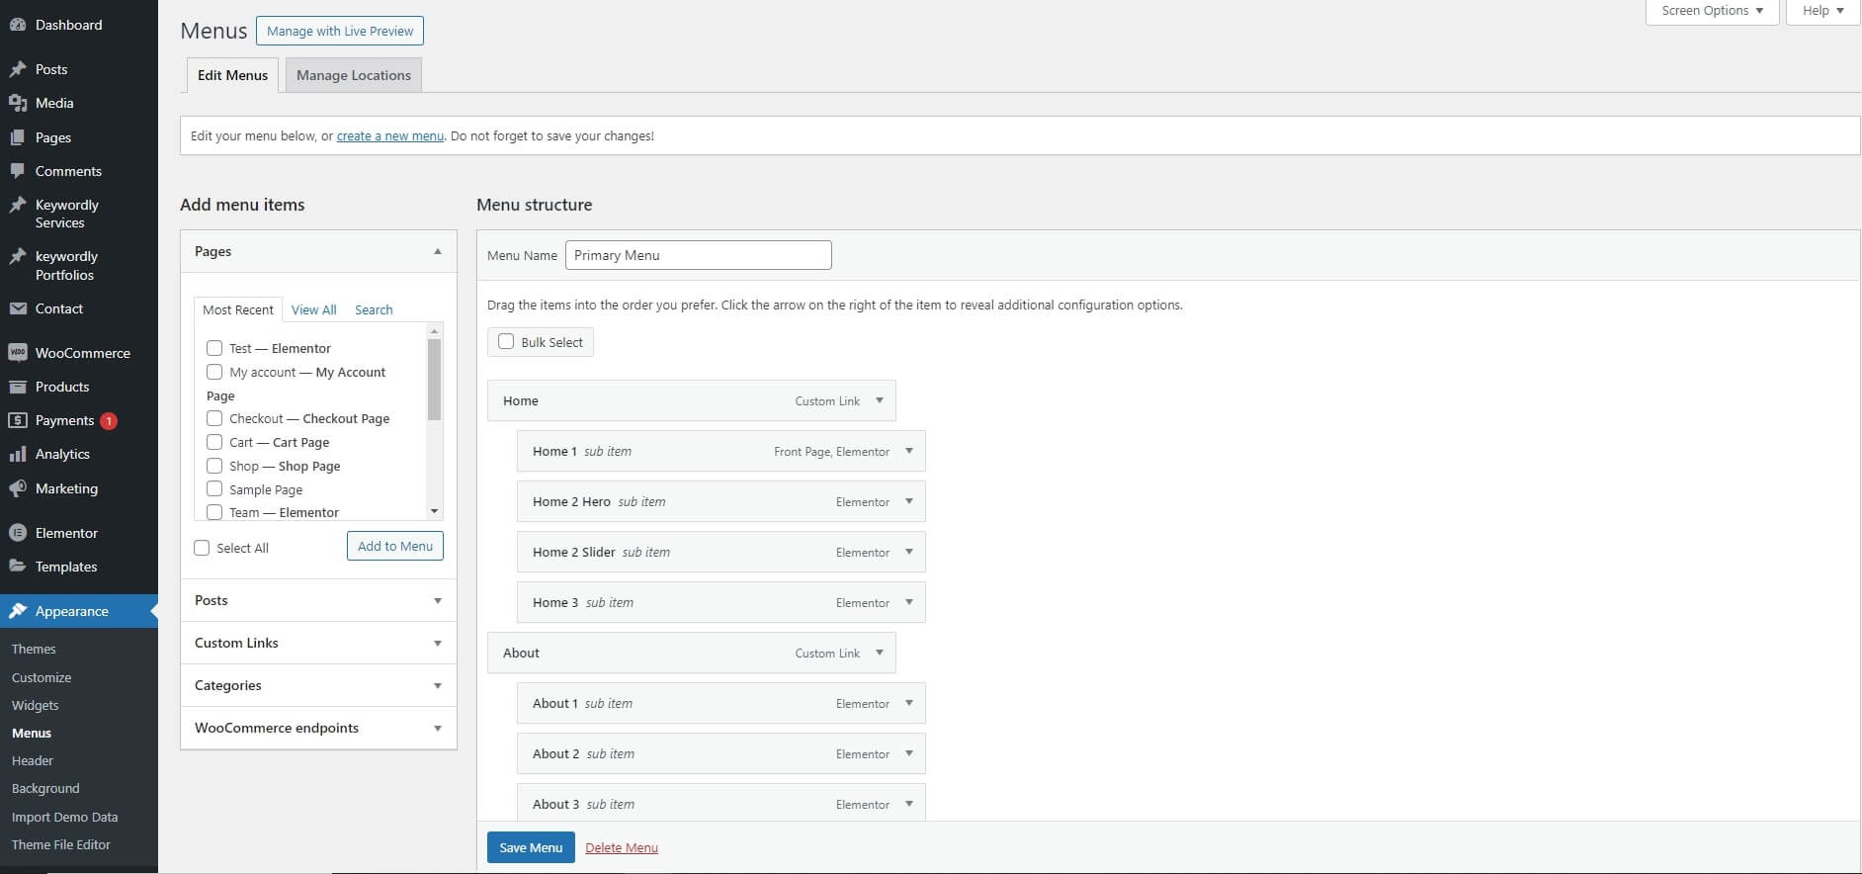
Task: Open the Screen Options dropdown
Action: [x=1712, y=11]
